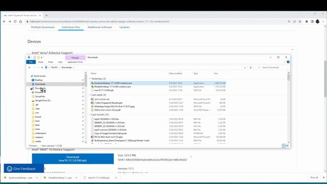Image resolution: width=327 pixels, height=184 pixels.
Task: Sort files by the Name column header
Action: click(94, 74)
